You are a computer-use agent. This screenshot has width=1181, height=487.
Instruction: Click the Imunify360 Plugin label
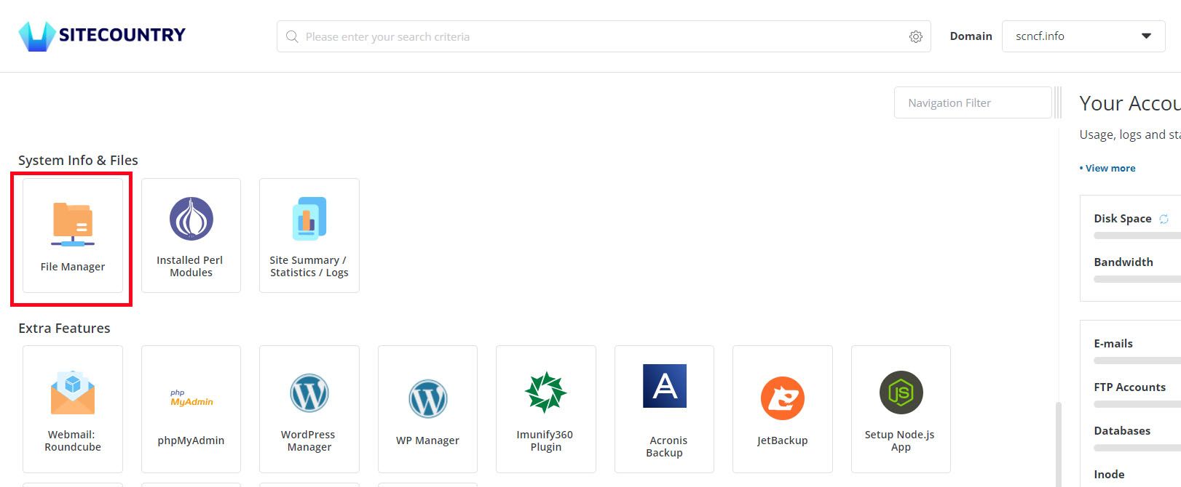coord(545,440)
